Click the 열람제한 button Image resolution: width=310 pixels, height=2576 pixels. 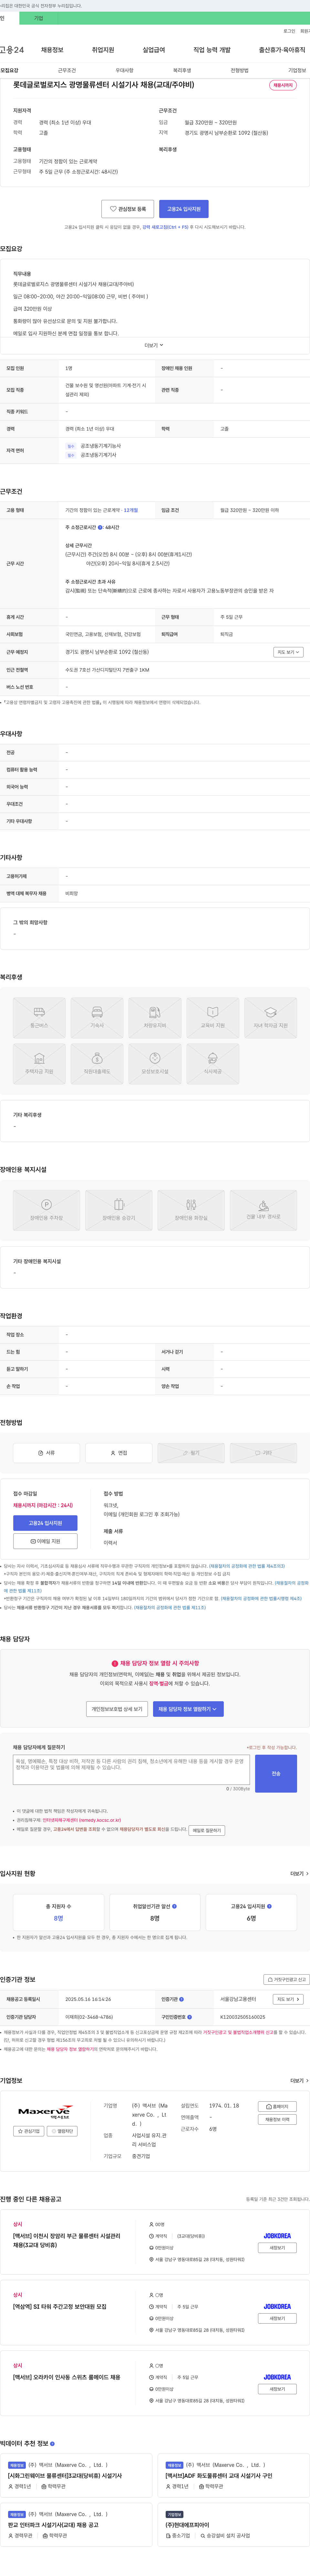[63, 2131]
